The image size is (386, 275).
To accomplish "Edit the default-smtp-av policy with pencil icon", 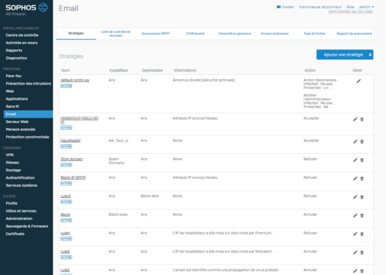I will (358, 81).
